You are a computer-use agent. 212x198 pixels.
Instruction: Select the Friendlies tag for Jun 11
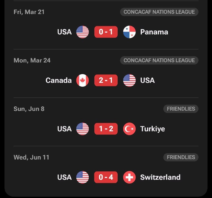181,157
